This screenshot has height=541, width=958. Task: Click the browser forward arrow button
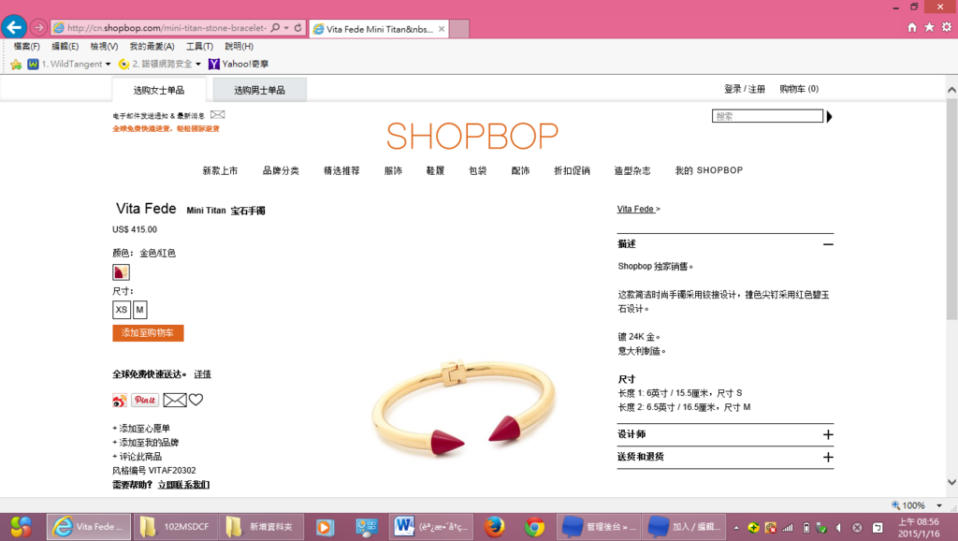pyautogui.click(x=38, y=27)
